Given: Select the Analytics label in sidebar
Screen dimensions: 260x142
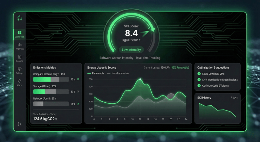Looking at the screenshot, I should [20, 49].
